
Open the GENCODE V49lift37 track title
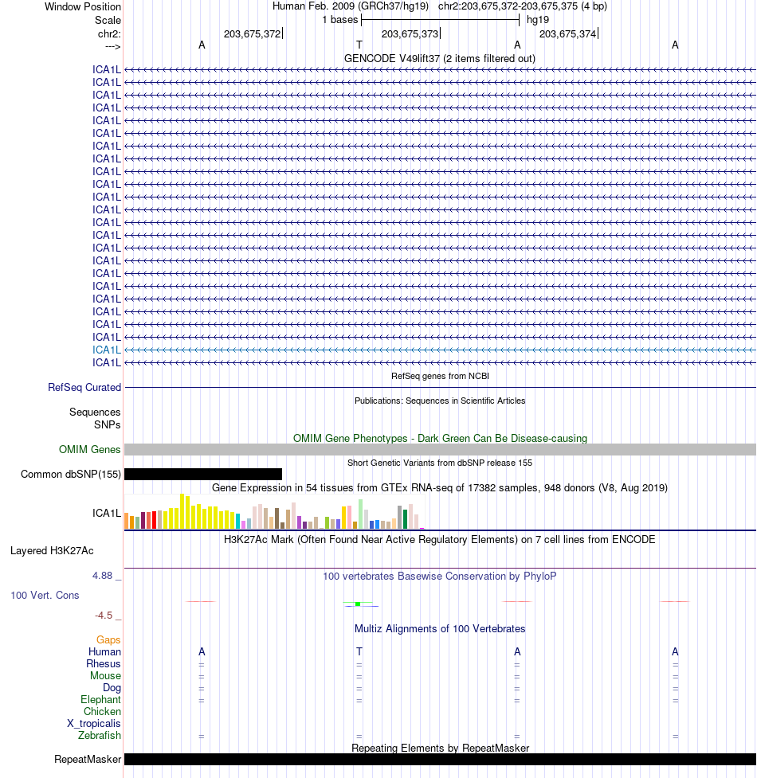tap(440, 59)
